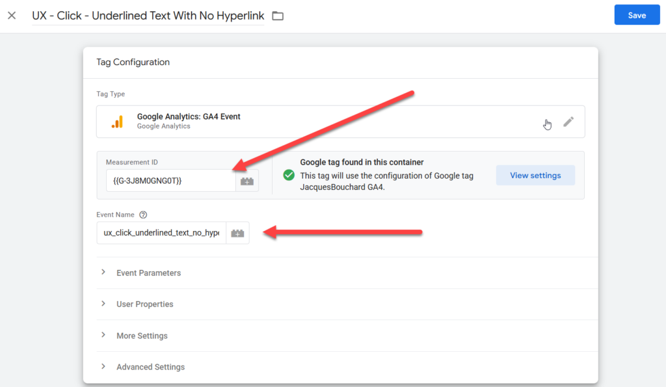Expand the User Properties section
This screenshot has height=387, width=666.
click(144, 304)
